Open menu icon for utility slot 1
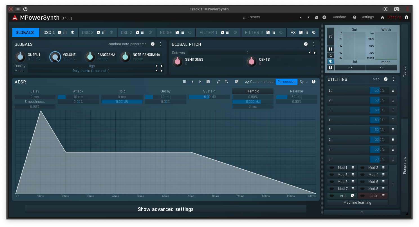Image resolution: width=419 pixels, height=227 pixels. pyautogui.click(x=393, y=90)
